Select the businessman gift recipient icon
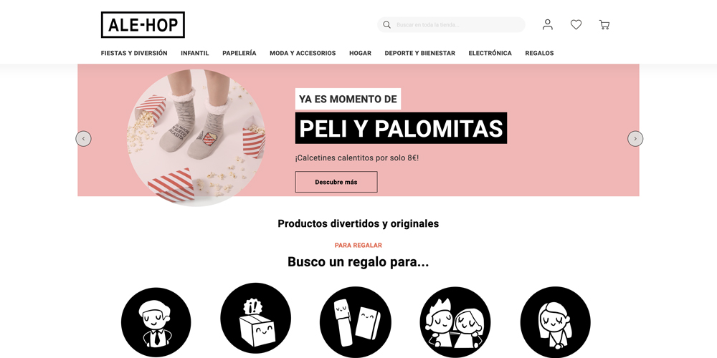Viewport: 717px width, 358px height. (156, 322)
